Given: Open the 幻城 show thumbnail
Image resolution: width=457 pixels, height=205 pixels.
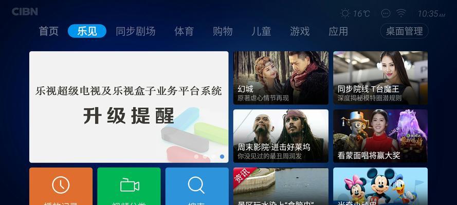Looking at the screenshot, I should (281, 78).
